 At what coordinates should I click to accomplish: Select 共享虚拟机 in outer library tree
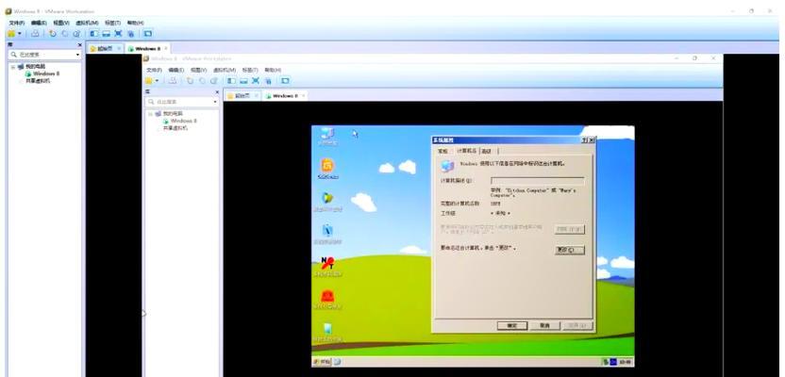[38, 80]
